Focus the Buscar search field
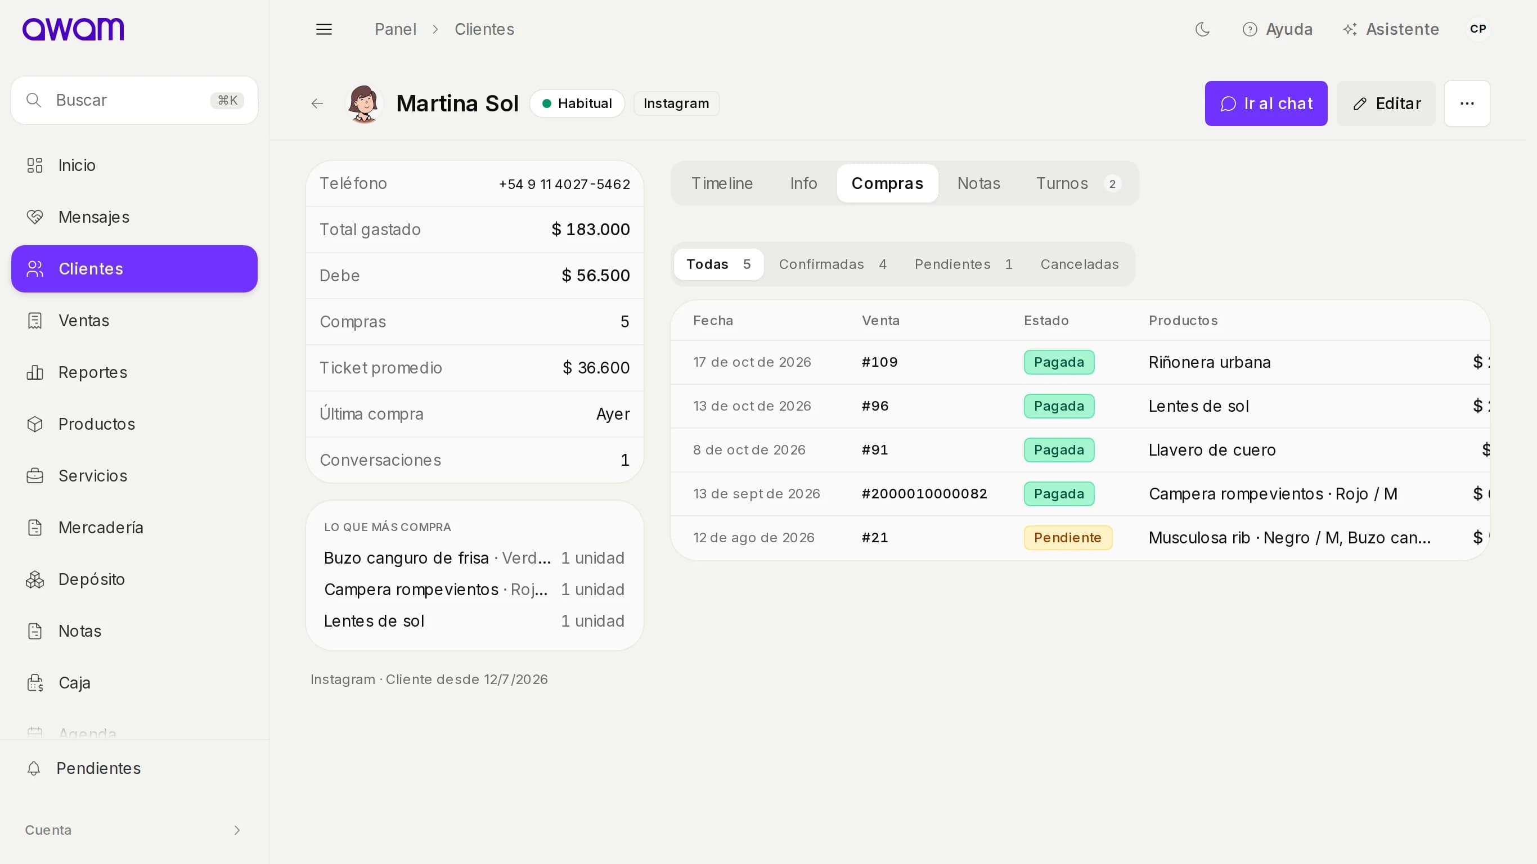Screen dimensions: 1537x864 tap(134, 100)
